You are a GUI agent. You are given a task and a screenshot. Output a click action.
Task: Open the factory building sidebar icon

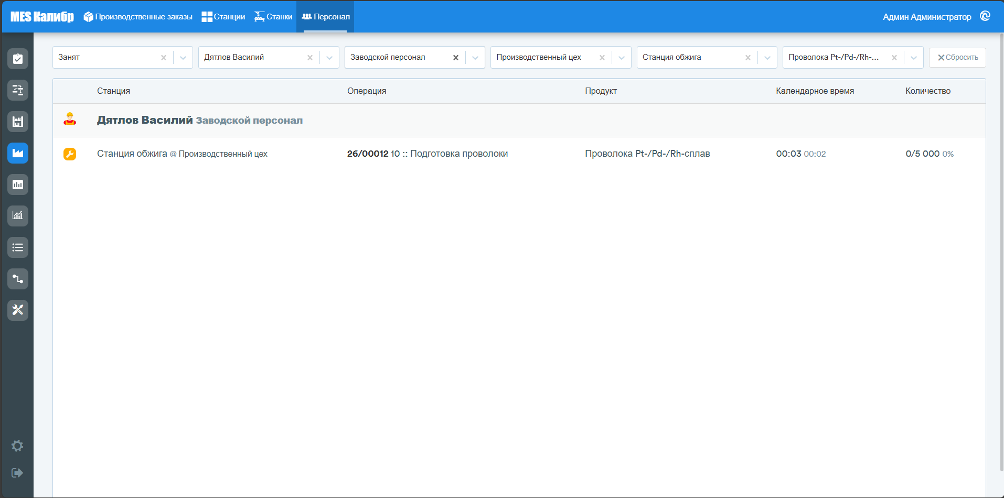pos(18,122)
